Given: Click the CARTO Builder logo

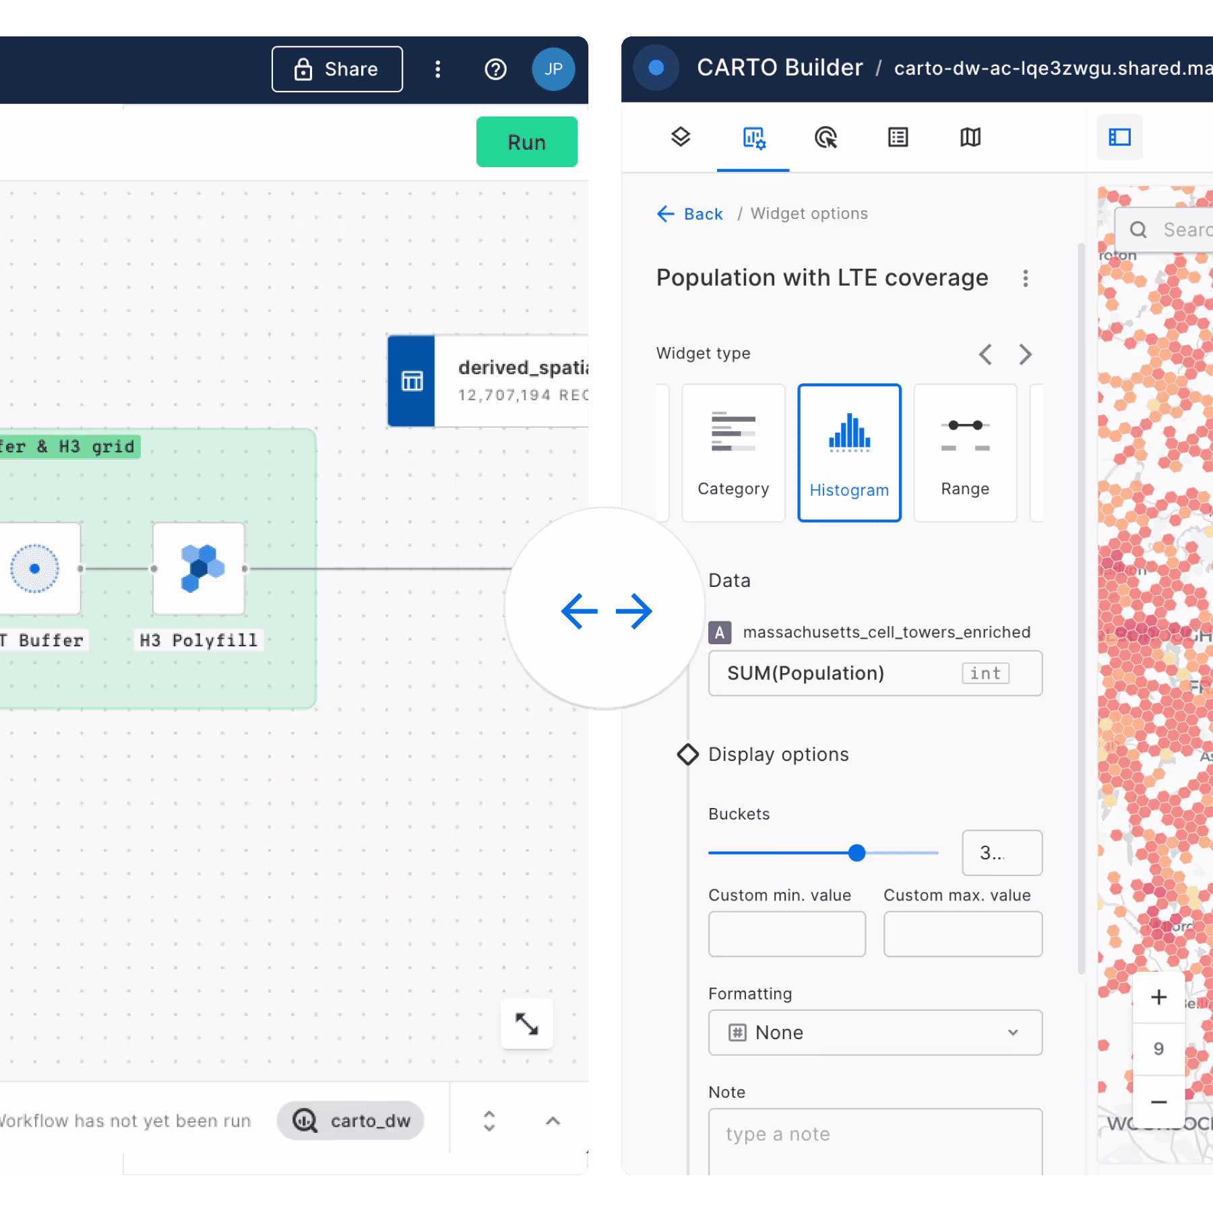Looking at the screenshot, I should coord(656,67).
